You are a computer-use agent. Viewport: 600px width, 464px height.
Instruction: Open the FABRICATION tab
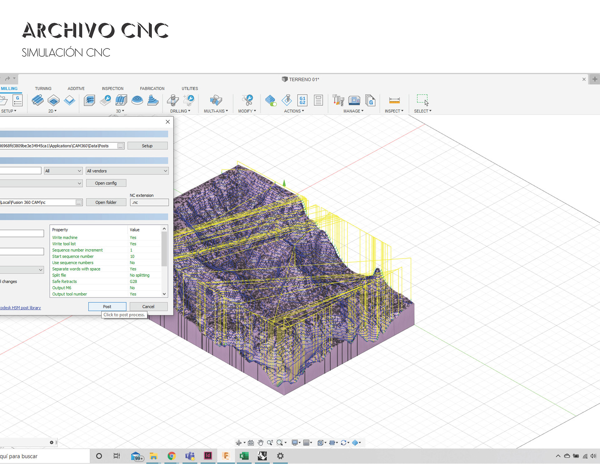click(152, 88)
